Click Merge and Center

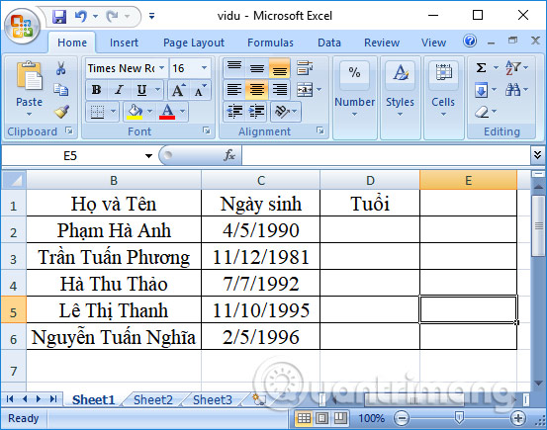(305, 90)
